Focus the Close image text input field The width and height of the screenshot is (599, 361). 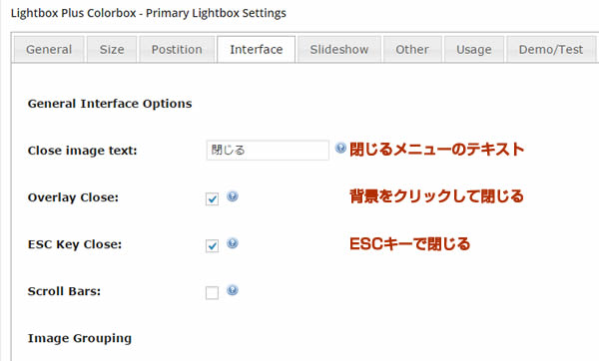(268, 150)
